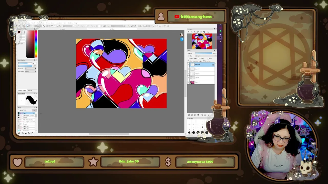Select the Eraser brush
Screen dimensions: 328x184
(26, 124)
